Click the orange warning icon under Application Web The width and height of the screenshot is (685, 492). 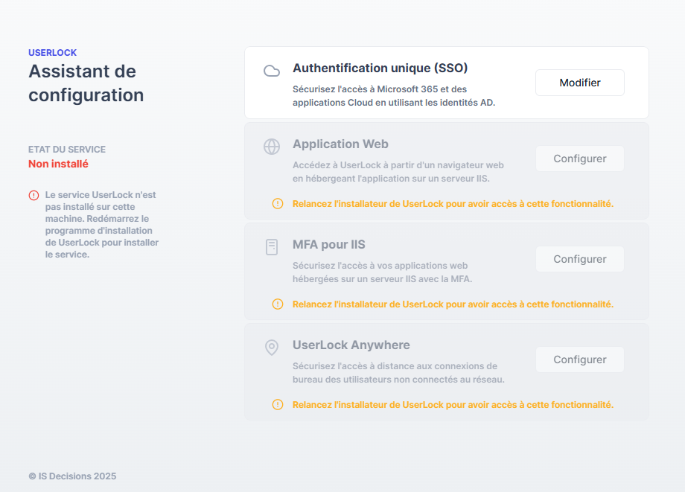coord(278,204)
